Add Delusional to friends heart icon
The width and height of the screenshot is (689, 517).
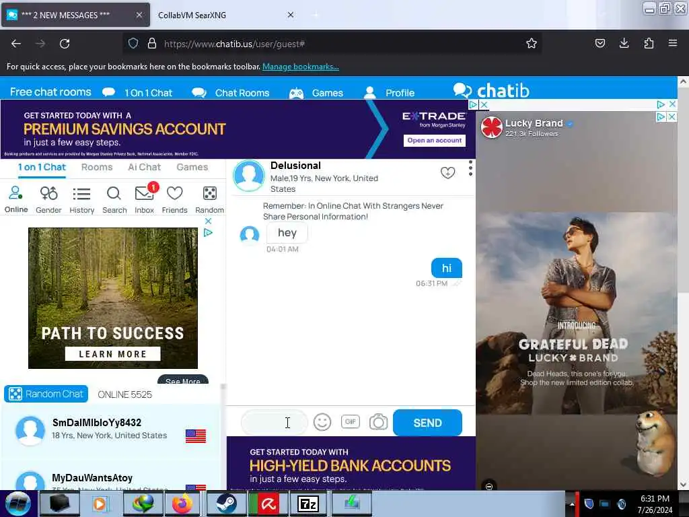pyautogui.click(x=447, y=173)
